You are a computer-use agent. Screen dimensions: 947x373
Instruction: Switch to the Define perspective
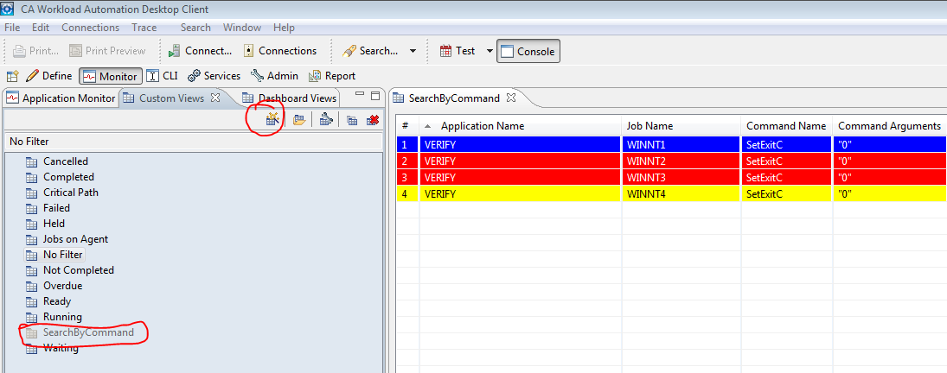pyautogui.click(x=49, y=77)
